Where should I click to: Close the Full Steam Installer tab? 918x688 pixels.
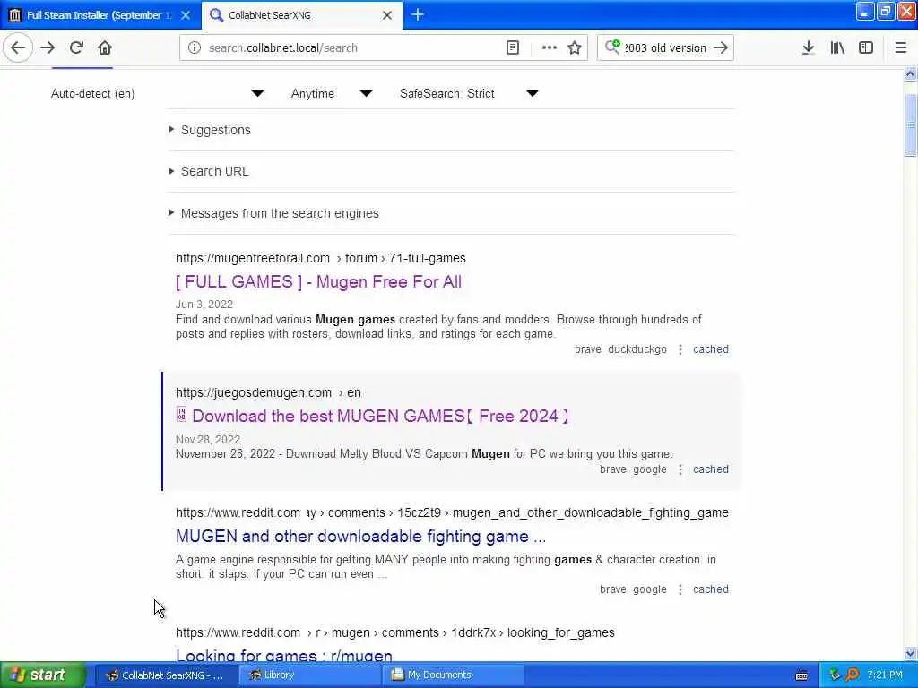pos(186,15)
